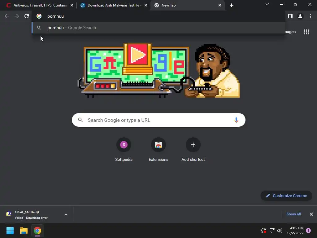Close the downloads bar
317x238 pixels.
(311, 214)
